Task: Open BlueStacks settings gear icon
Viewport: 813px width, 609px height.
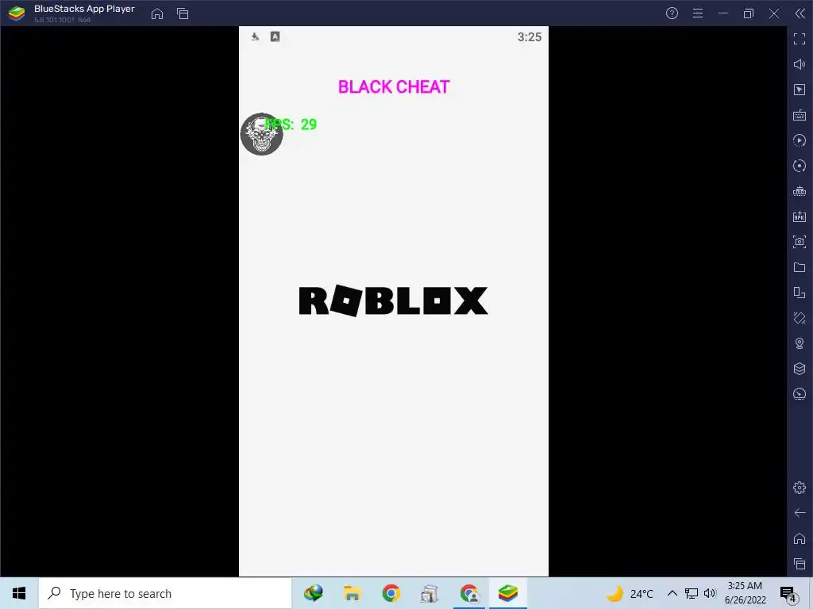Action: pyautogui.click(x=800, y=488)
